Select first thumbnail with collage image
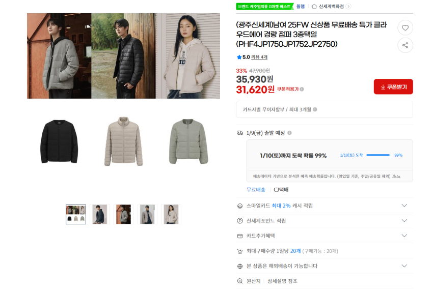 pyautogui.click(x=76, y=214)
